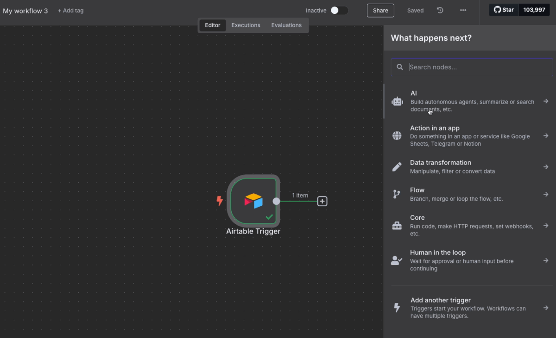556x338 pixels.
Task: Click the 103,997 star count
Action: click(534, 10)
